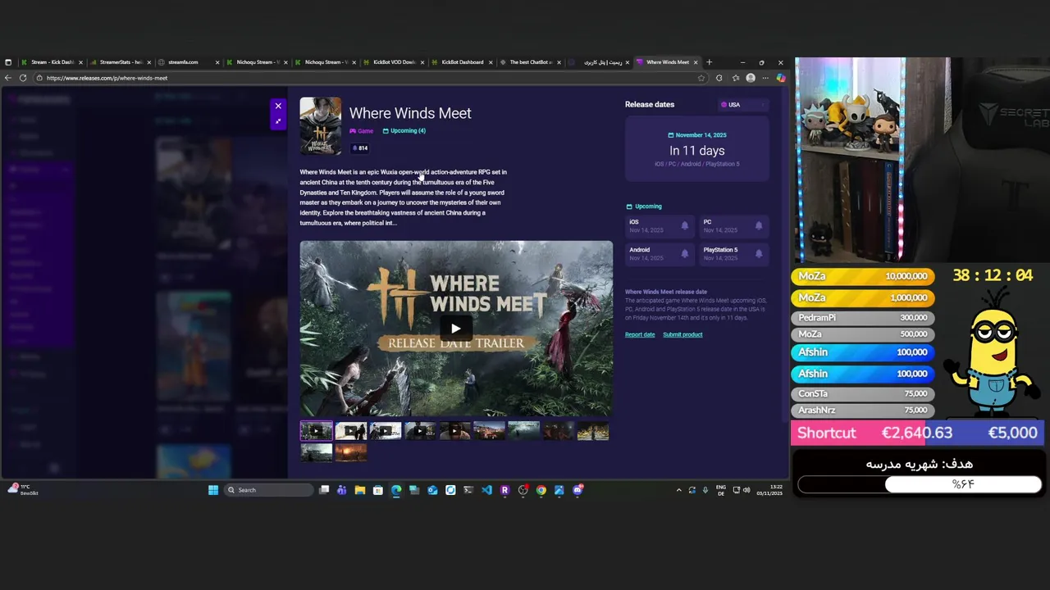The height and width of the screenshot is (590, 1050).
Task: Click the Report date link
Action: 640,334
